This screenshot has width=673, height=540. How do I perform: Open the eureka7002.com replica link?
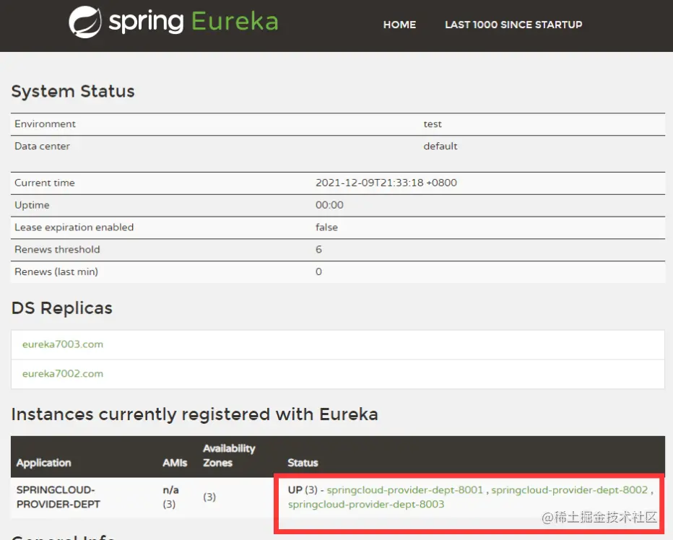tap(63, 373)
